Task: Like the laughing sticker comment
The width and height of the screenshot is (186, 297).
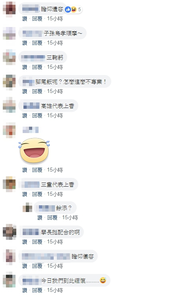Action: pos(25,170)
